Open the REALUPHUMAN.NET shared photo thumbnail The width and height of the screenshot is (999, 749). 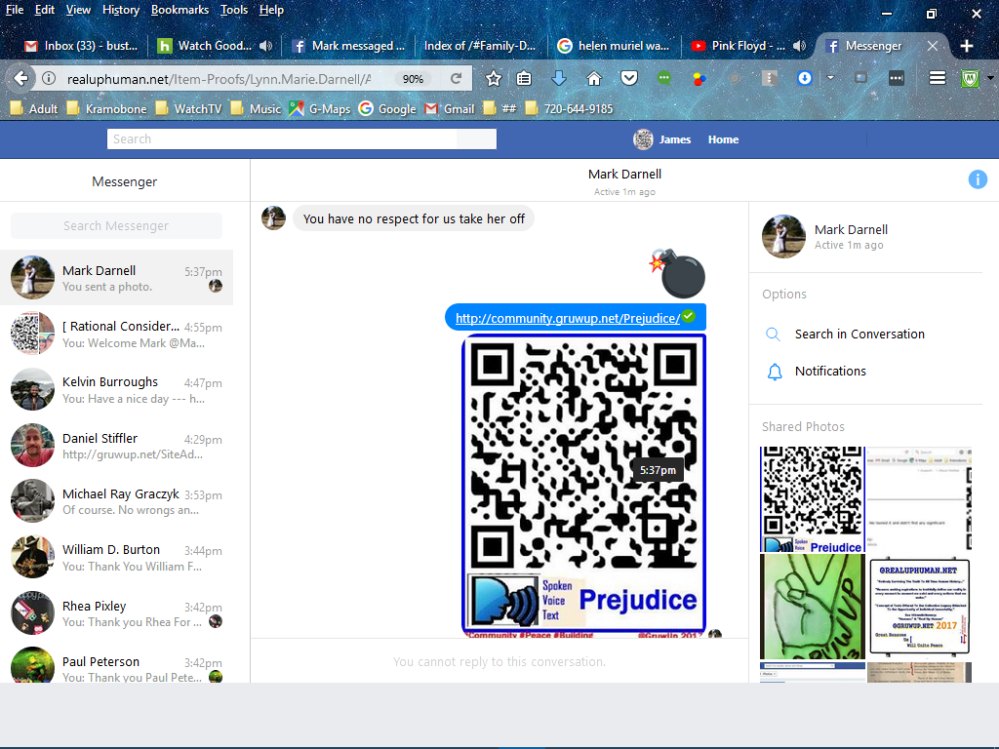pos(919,607)
